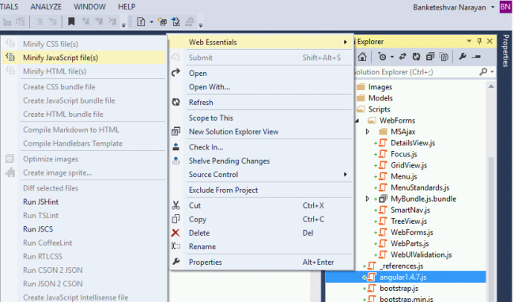The width and height of the screenshot is (514, 302).
Task: Expand the Web Essentials context menu item
Action: pos(261,42)
